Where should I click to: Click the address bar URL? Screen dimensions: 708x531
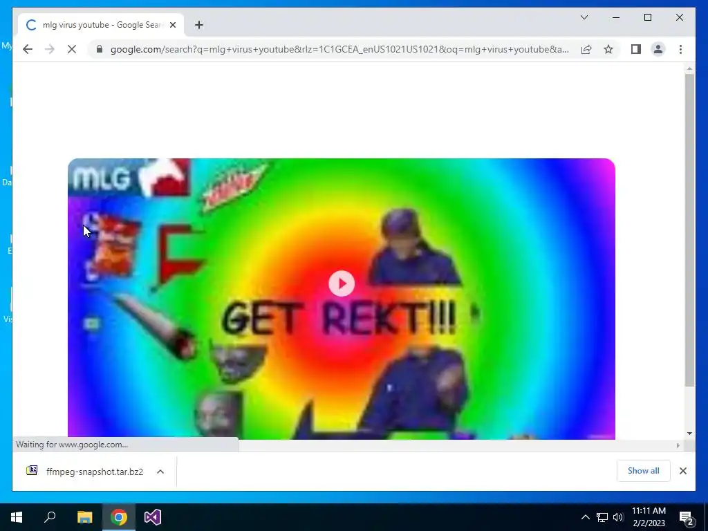coord(339,49)
